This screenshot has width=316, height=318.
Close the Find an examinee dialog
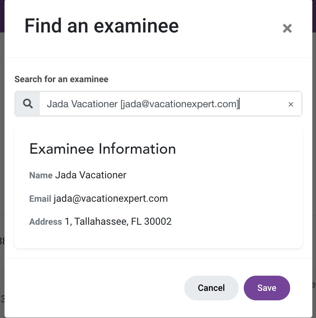287,28
